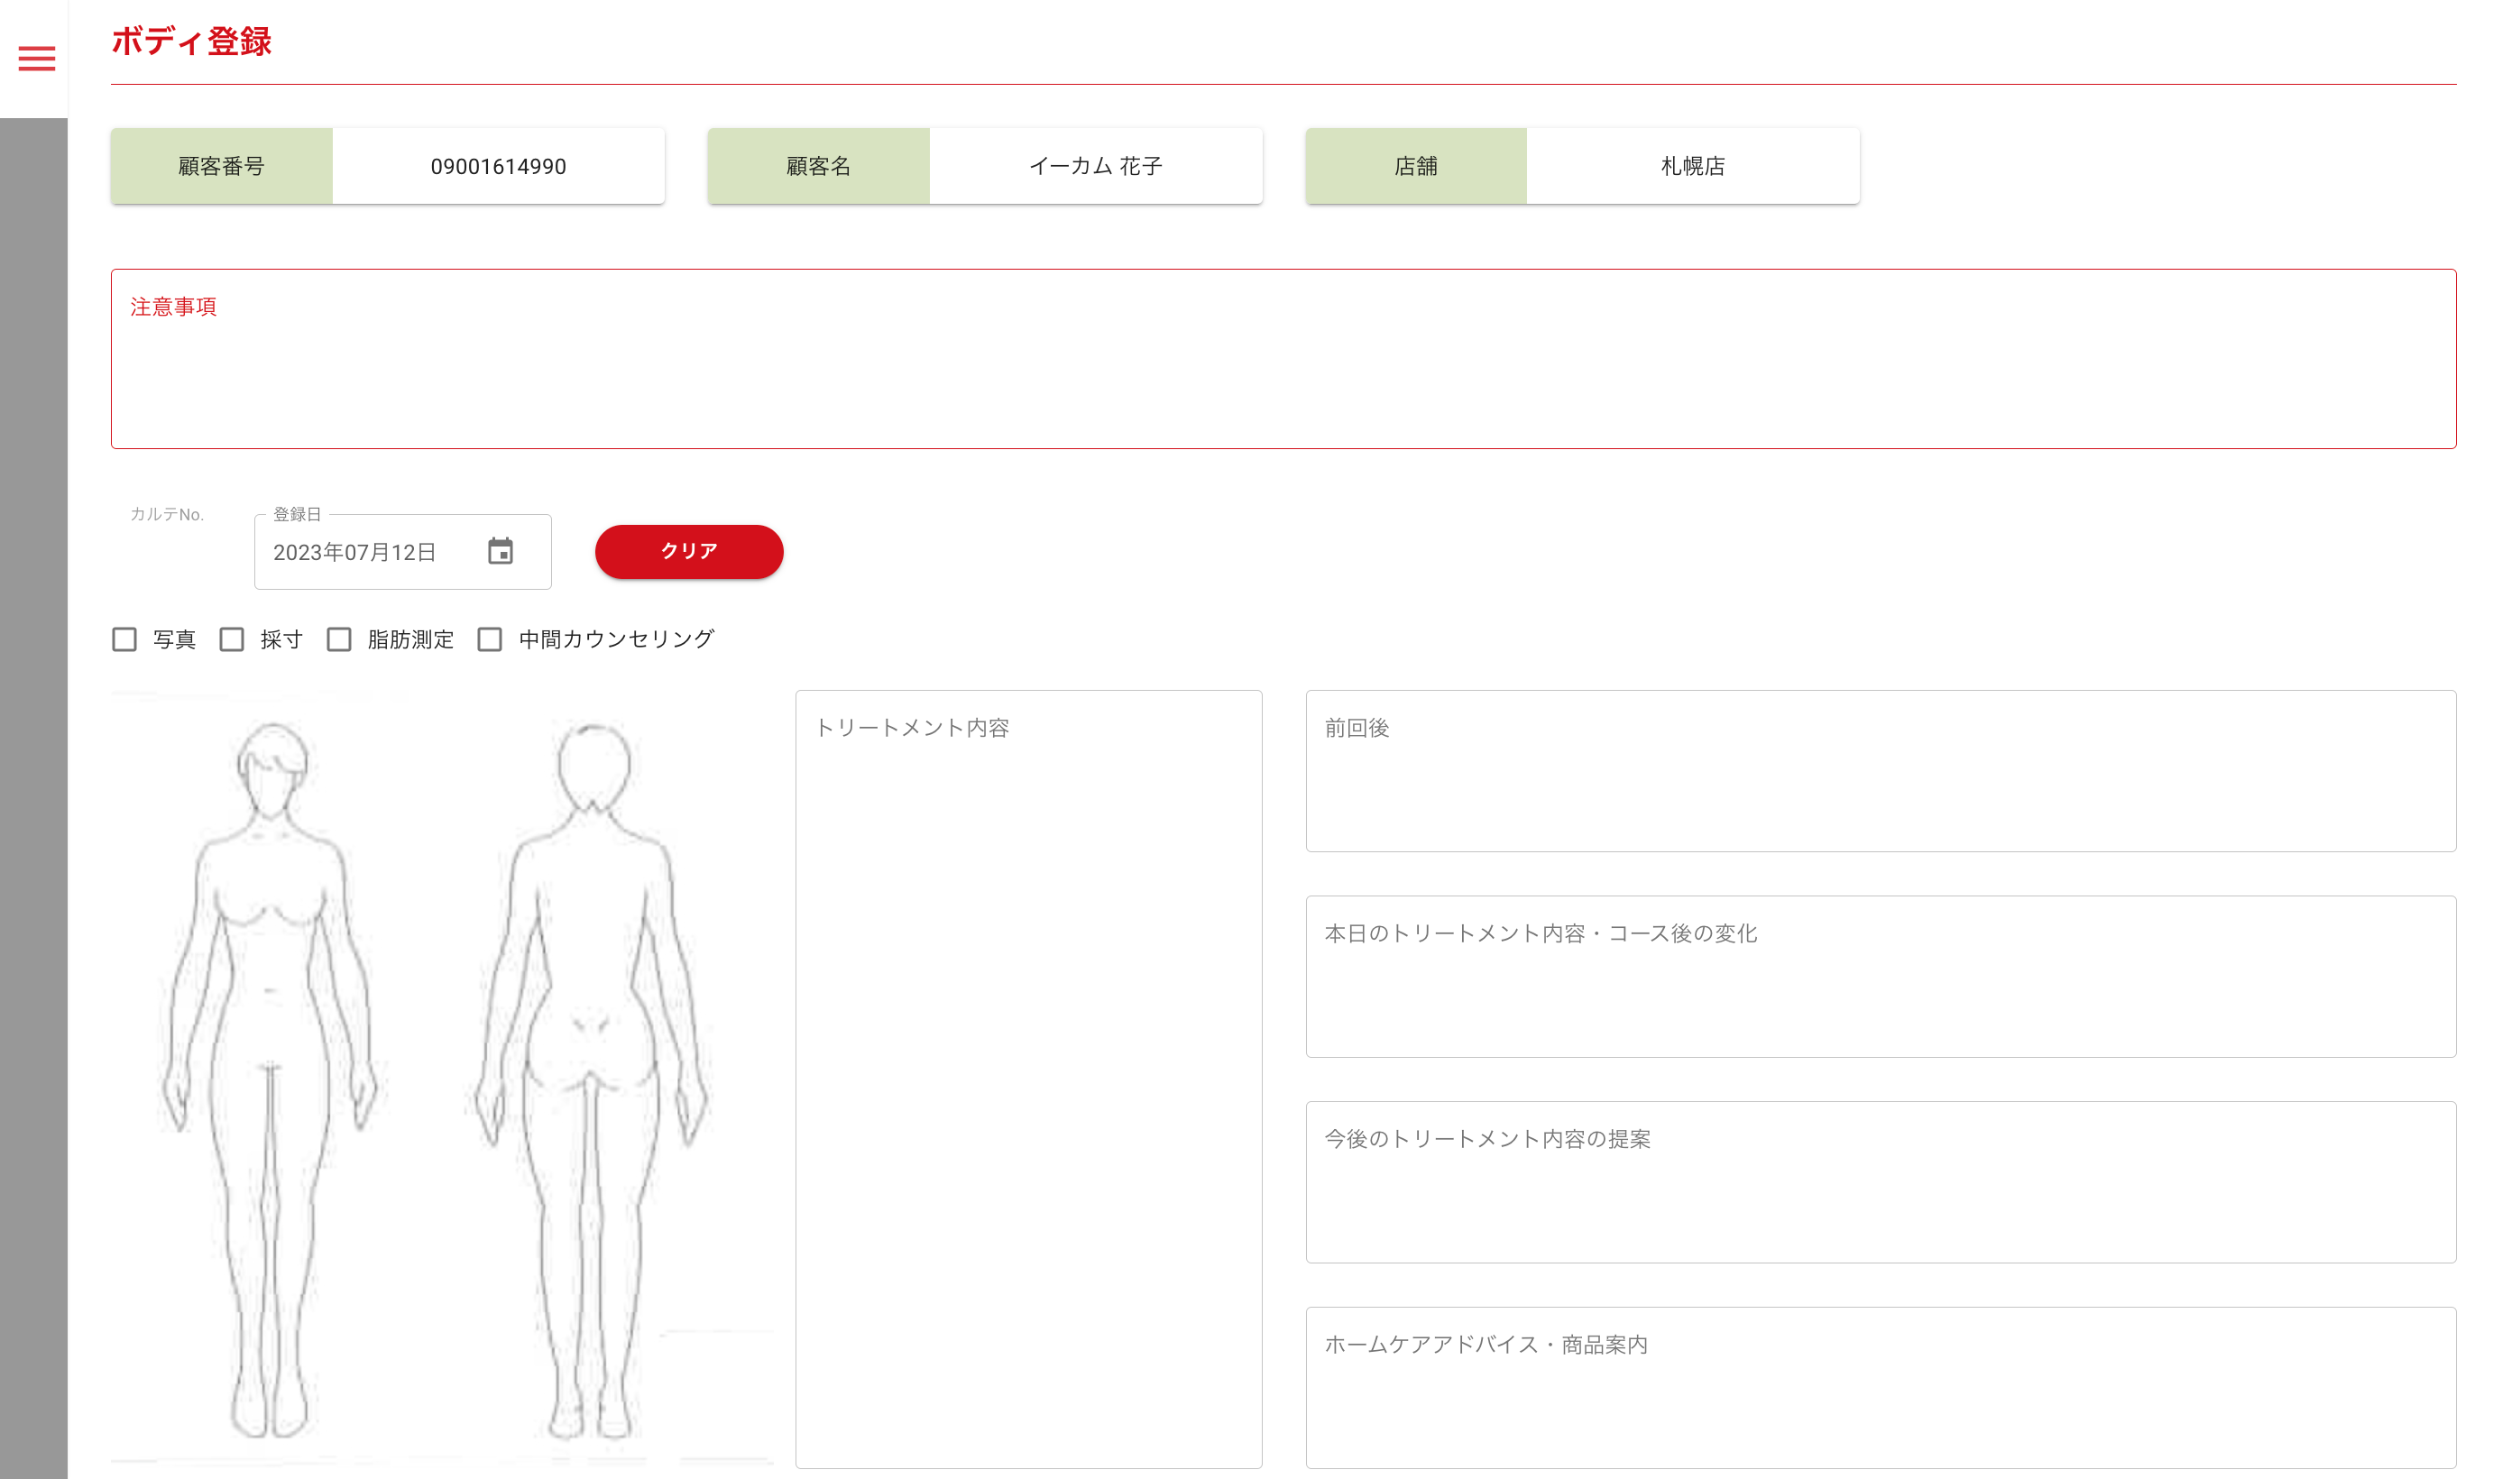Click customer name イーカム 花子
Screen dimensions: 2502x1479
1094,167
